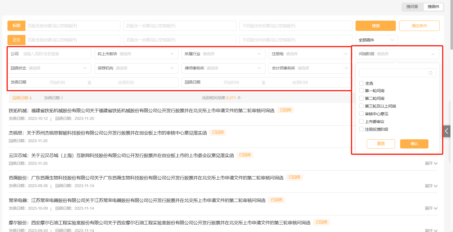Open the 保荐机构 dropdown

136,68
